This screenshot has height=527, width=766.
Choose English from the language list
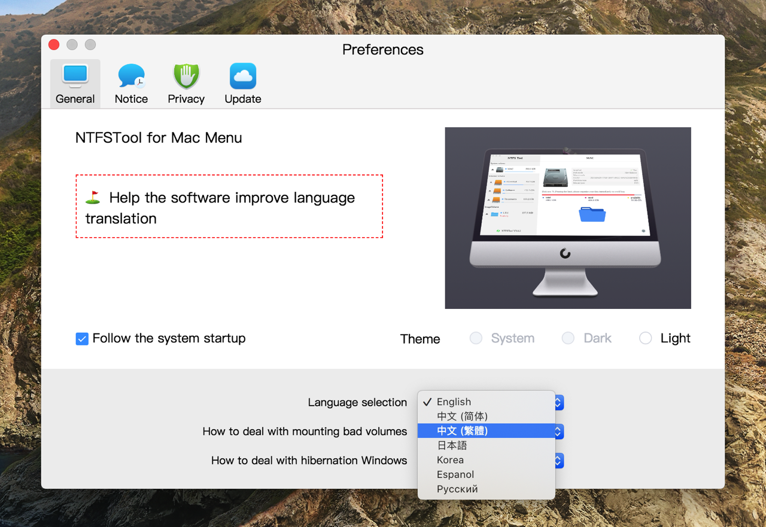click(x=487, y=402)
